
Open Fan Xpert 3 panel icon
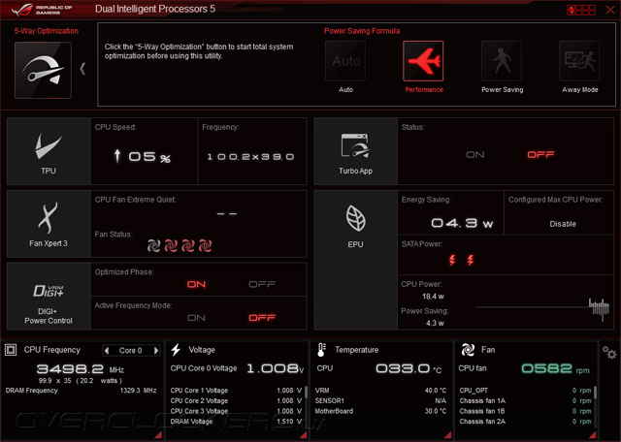49,224
